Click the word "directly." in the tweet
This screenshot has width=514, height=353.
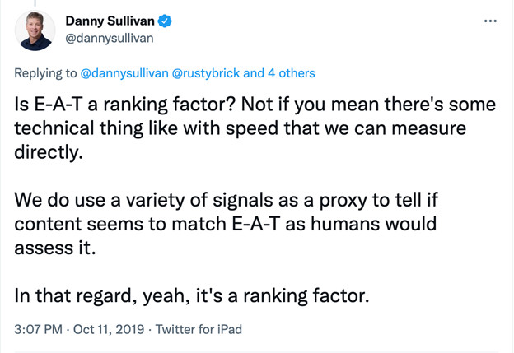coord(49,152)
